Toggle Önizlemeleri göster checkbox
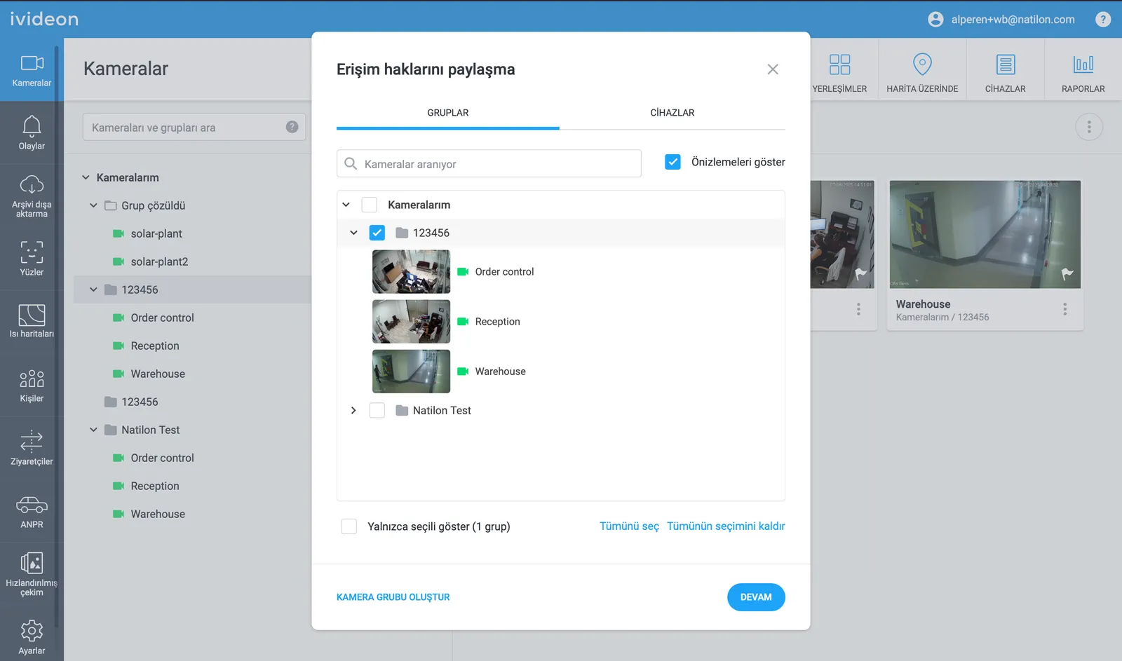This screenshot has height=661, width=1122. coord(672,162)
